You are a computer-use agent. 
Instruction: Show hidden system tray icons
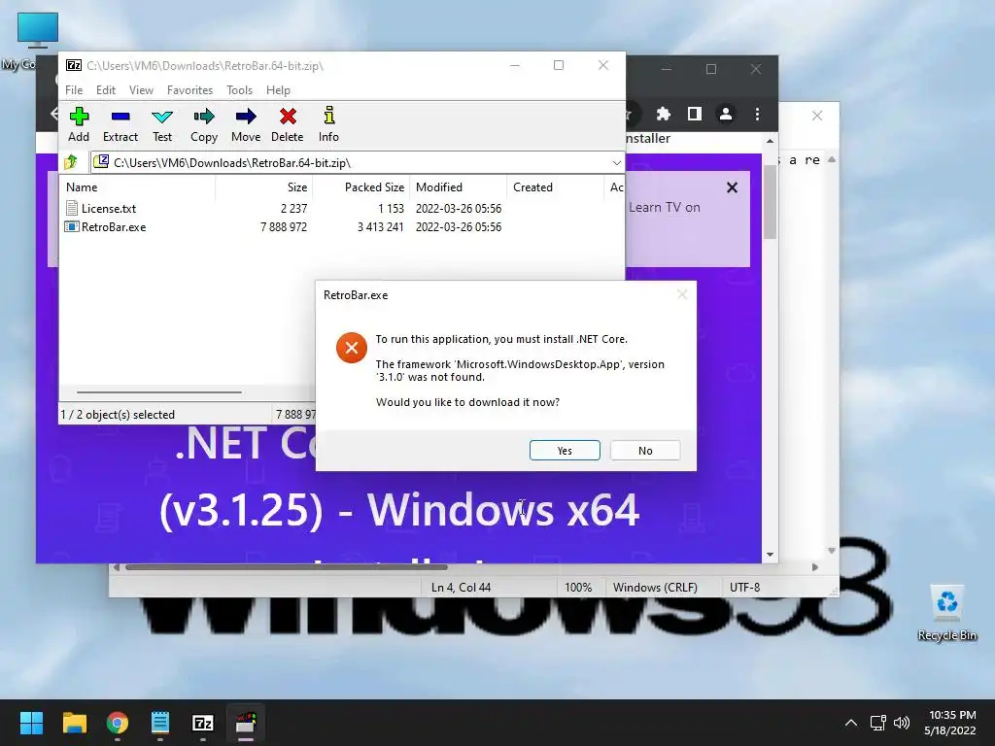pyautogui.click(x=851, y=723)
